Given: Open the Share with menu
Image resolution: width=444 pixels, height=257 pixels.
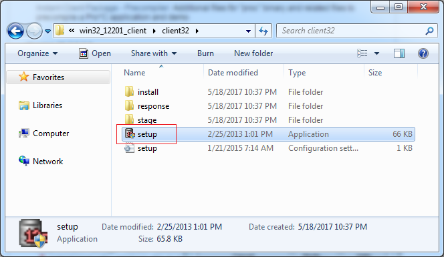Looking at the screenshot, I should 154,53.
